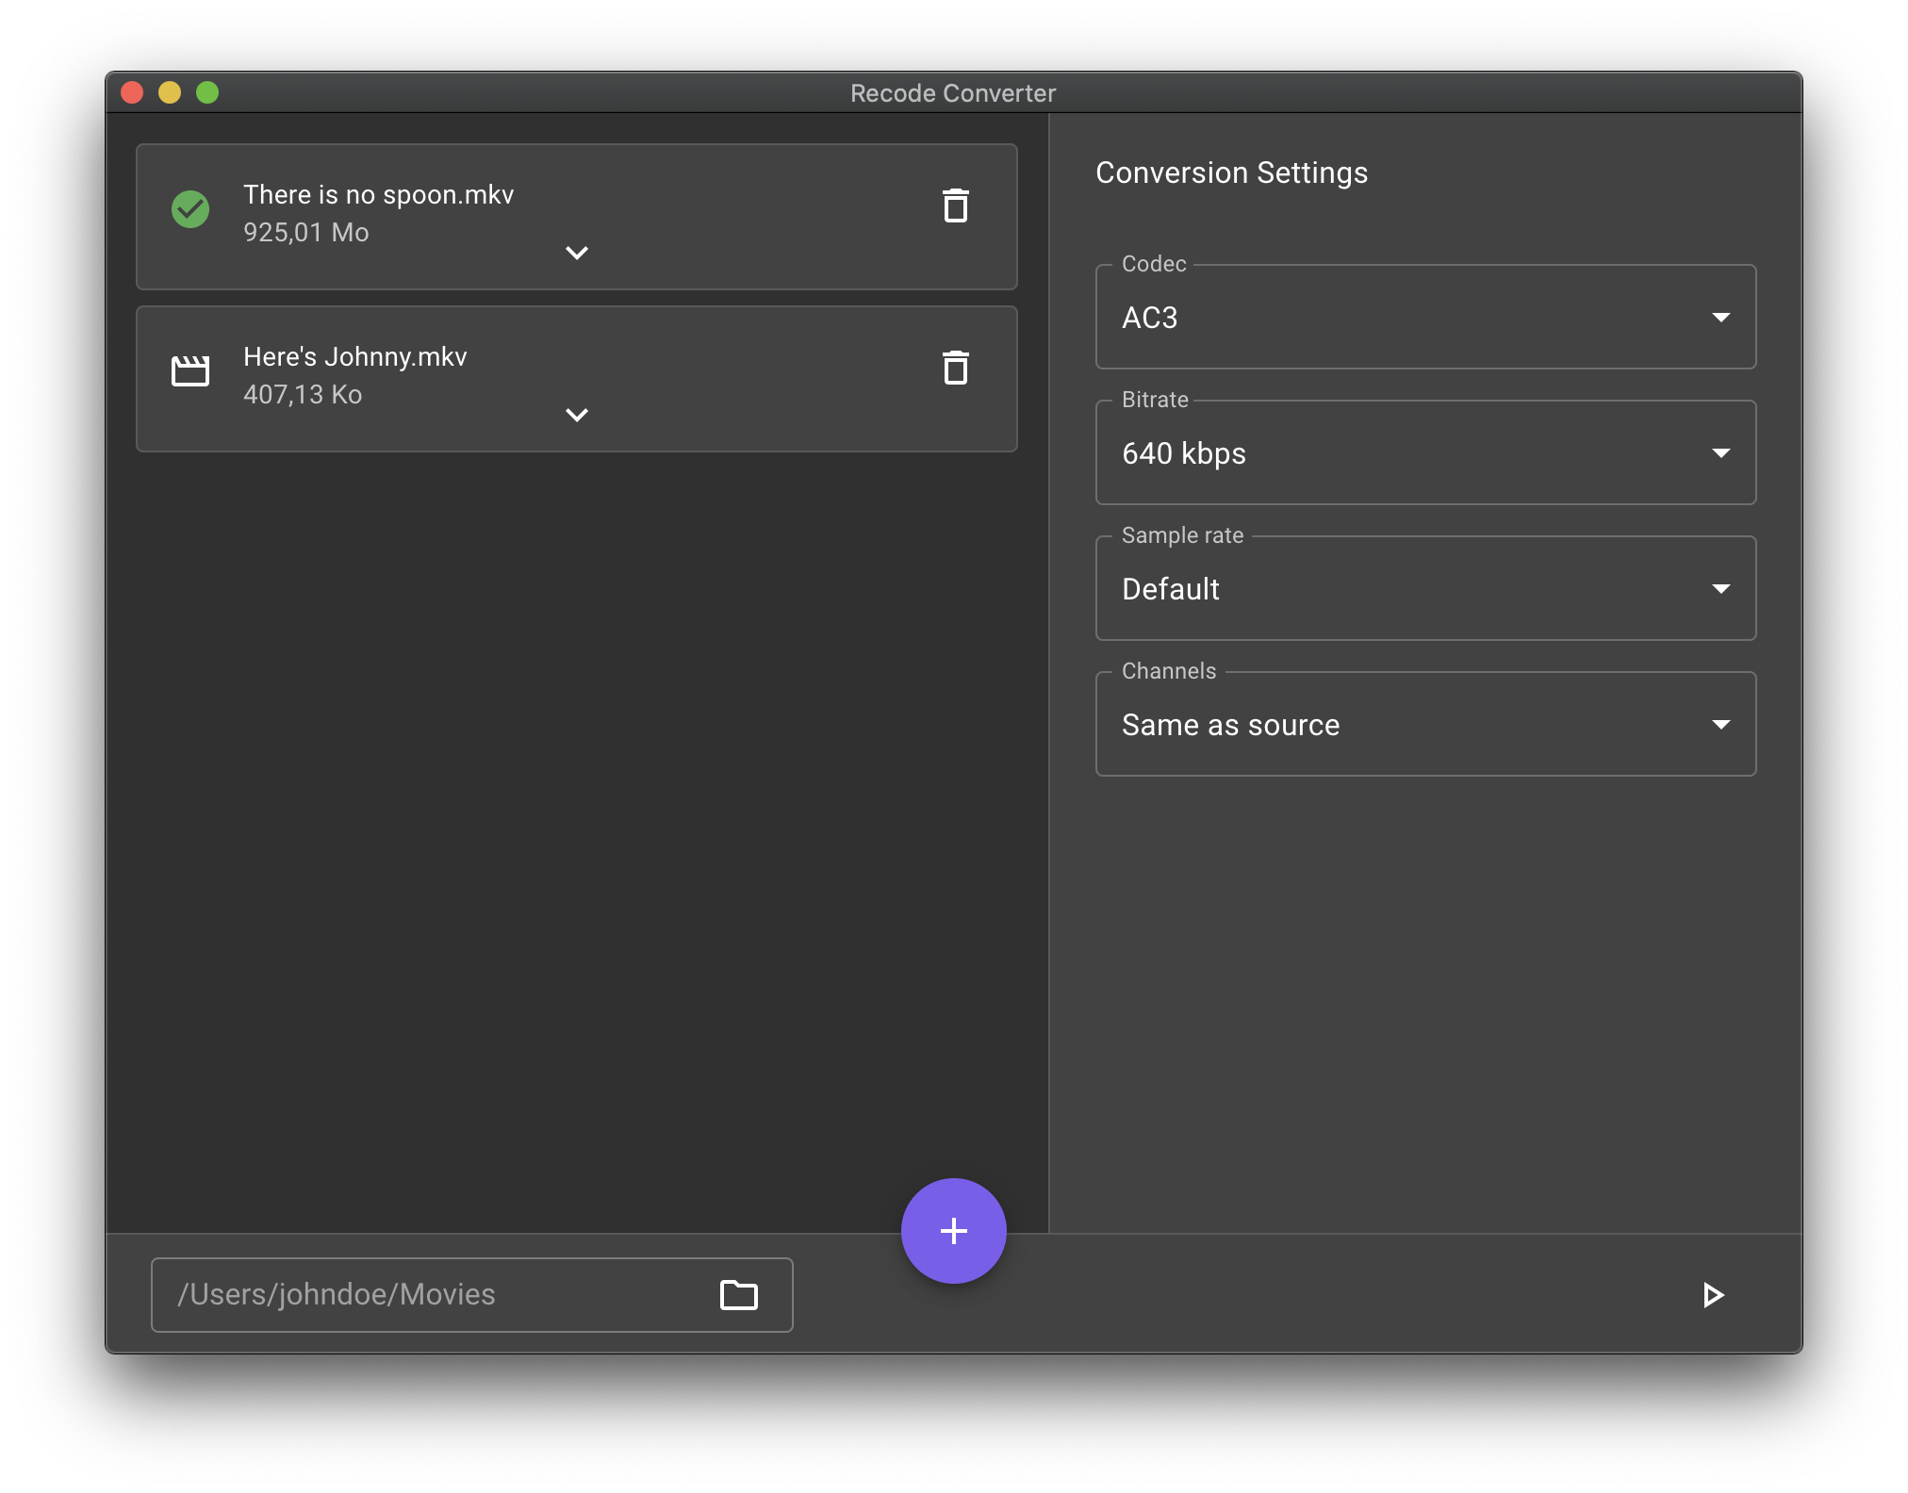Click the Conversion Settings heading
This screenshot has height=1493, width=1908.
tap(1231, 173)
